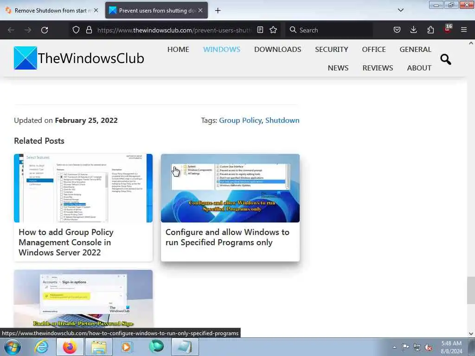Open a new tab with plus button
This screenshot has width=475, height=356.
click(x=218, y=11)
